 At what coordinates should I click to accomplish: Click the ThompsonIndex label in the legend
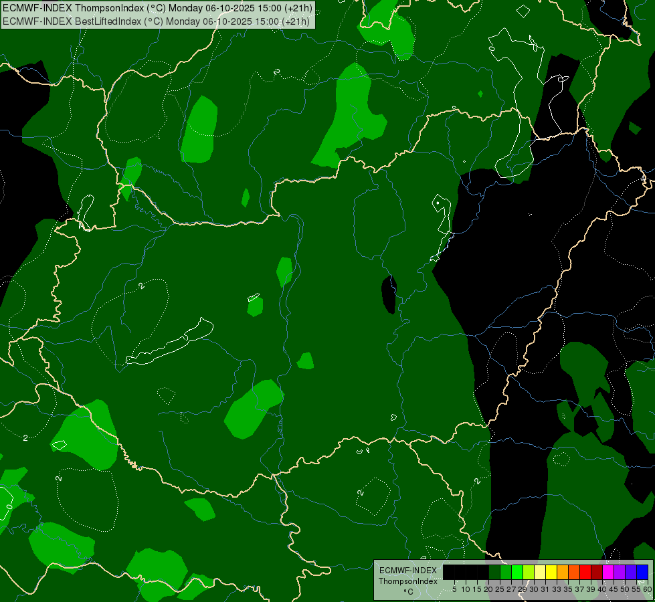(407, 581)
